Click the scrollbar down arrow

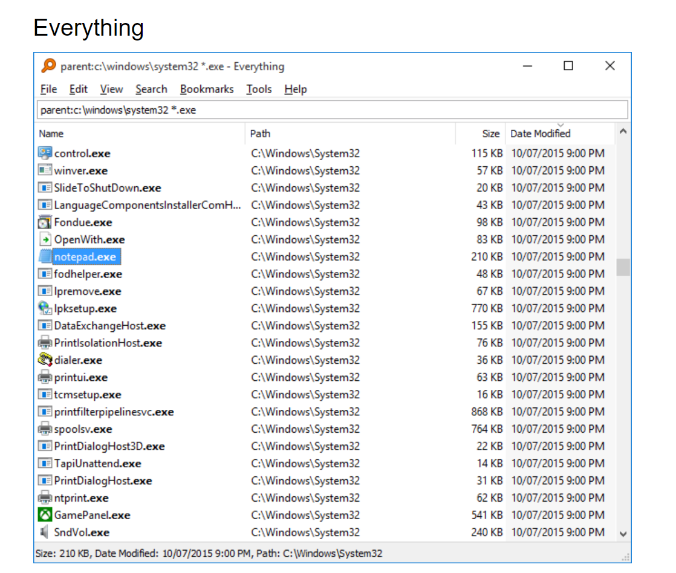[x=623, y=534]
